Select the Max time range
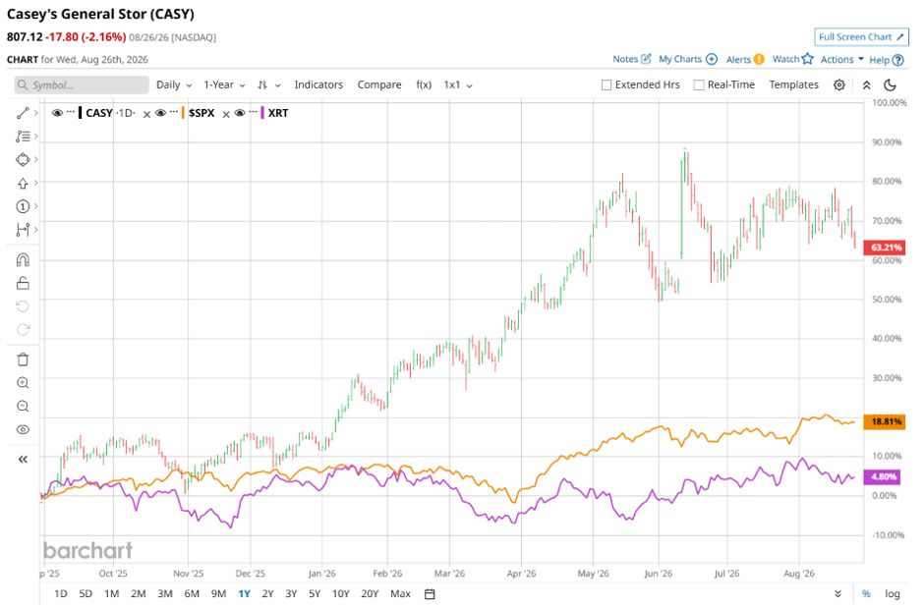 (400, 594)
